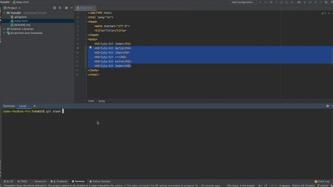Viewport: 333px width, 187px height.
Task: Open Project panel settings gear
Action: [x=66, y=8]
